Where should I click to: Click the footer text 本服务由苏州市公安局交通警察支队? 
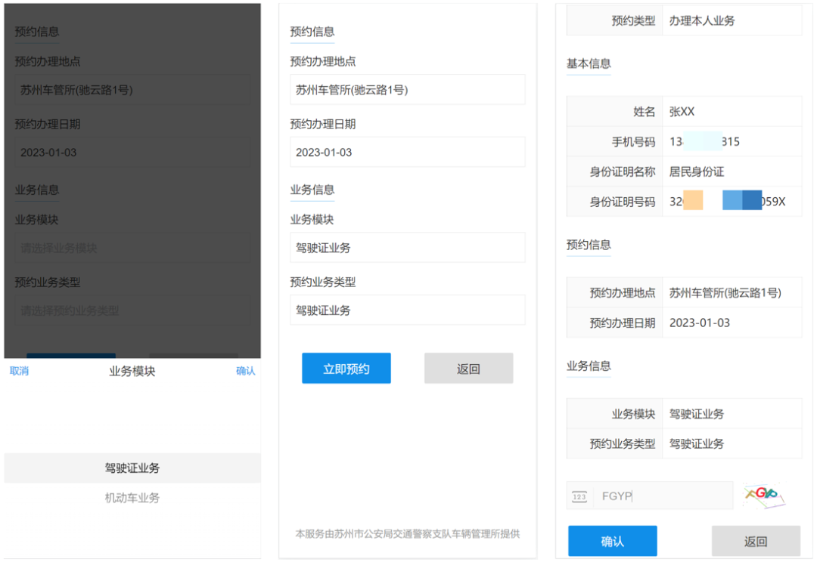tap(407, 534)
